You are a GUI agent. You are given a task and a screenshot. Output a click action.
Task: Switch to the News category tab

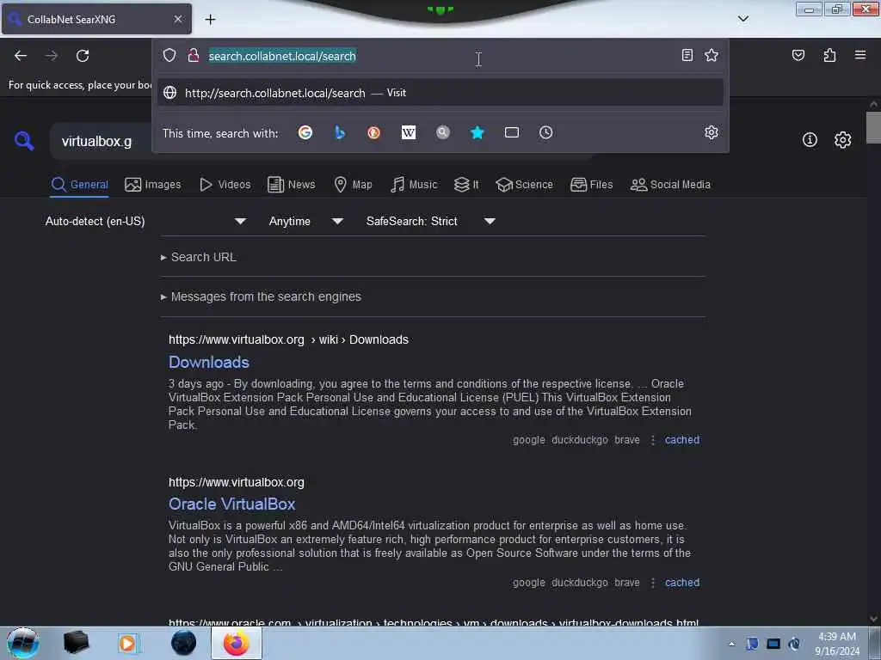click(x=291, y=185)
